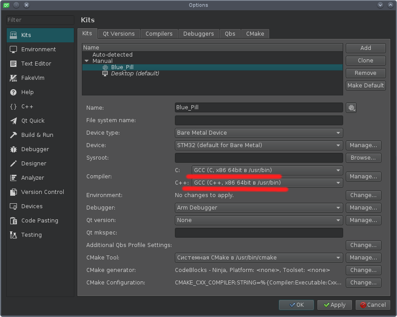Screen dimensions: 397x317
Task: Click the kit icon selector beside Name field
Action: [351, 107]
